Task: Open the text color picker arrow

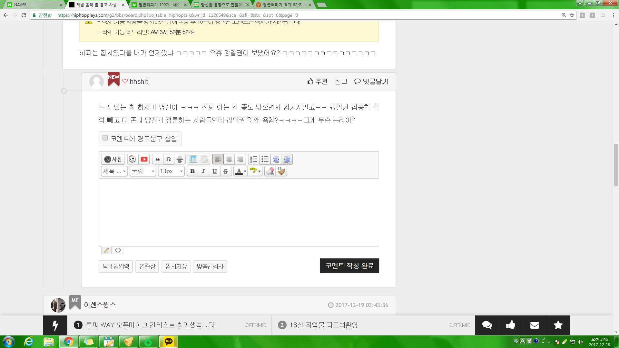Action: tap(245, 171)
